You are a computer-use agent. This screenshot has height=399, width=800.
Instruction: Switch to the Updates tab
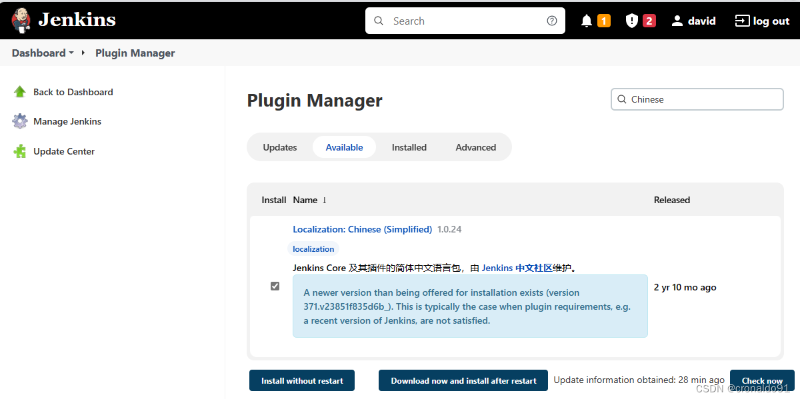(x=280, y=147)
